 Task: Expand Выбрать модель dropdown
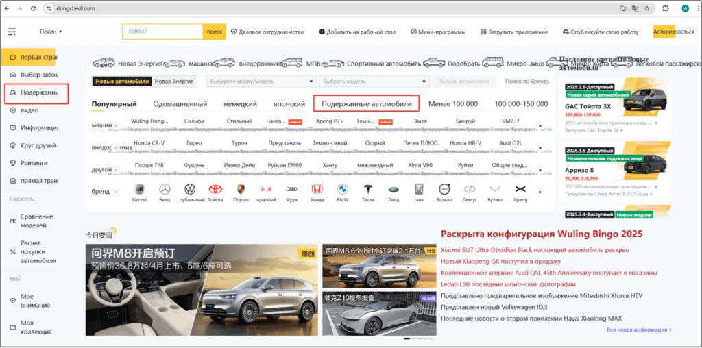tap(374, 82)
